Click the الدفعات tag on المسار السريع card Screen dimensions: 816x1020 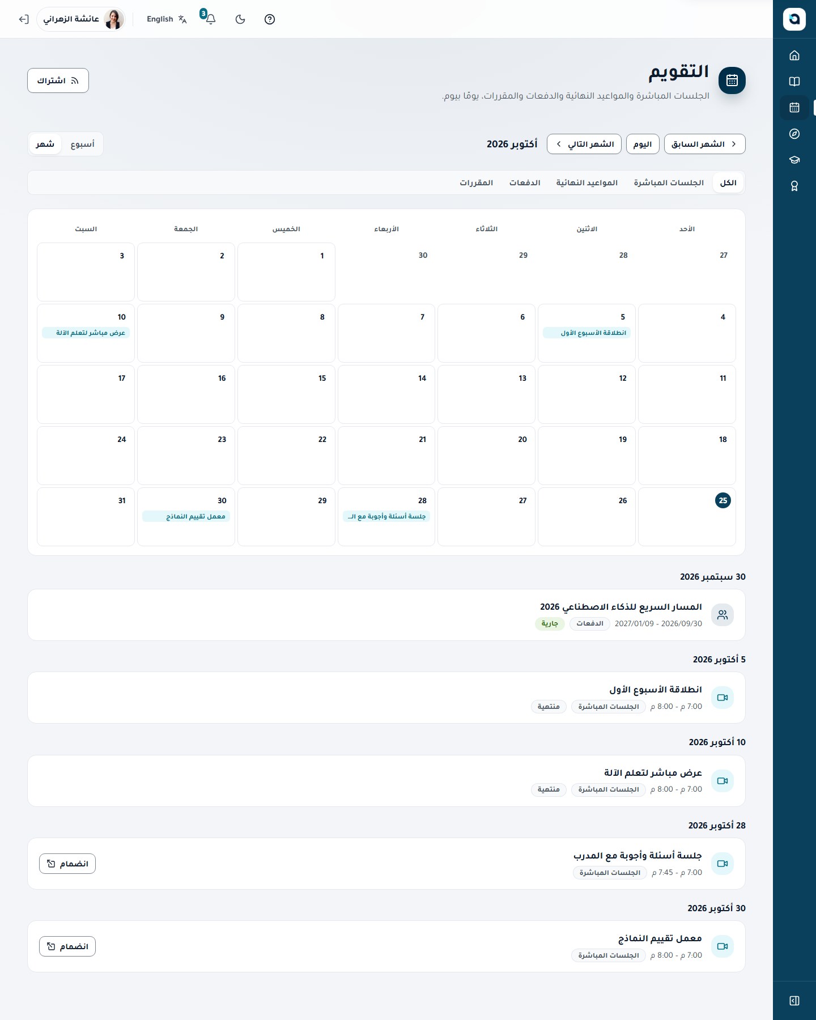tap(590, 623)
